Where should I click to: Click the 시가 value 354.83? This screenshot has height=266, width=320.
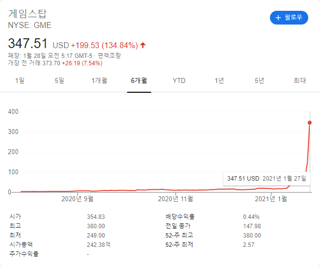click(x=96, y=217)
